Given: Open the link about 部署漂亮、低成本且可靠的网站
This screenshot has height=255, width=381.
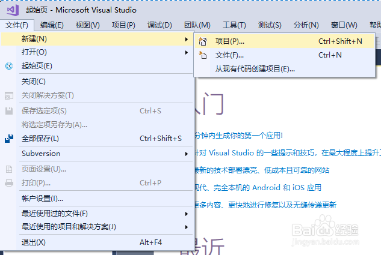Looking at the screenshot, I should click(x=262, y=170).
